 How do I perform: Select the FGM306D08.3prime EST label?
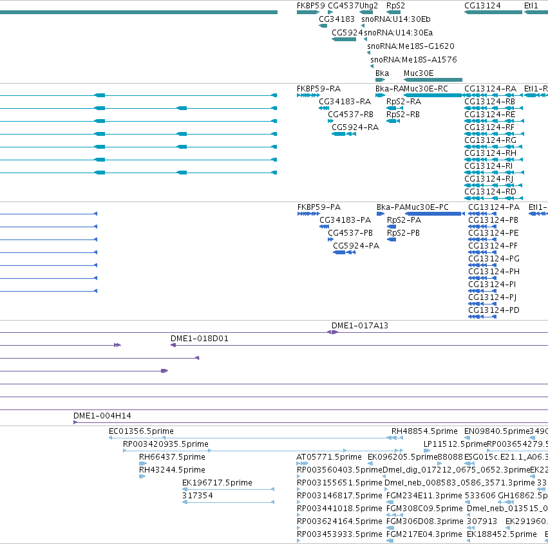424,521
